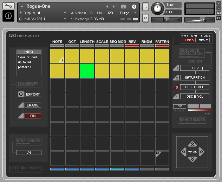
Task: Toggle the glide ON switch
Action: [x=179, y=106]
